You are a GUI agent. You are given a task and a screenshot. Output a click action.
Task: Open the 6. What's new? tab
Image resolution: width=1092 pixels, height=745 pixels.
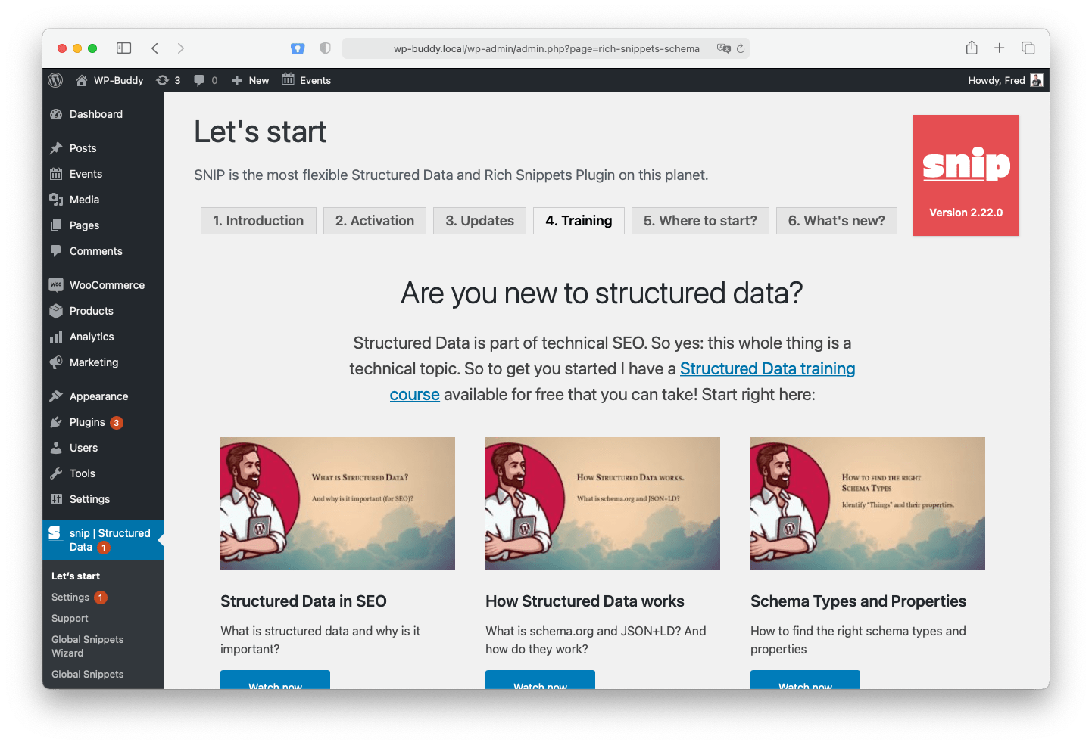(836, 220)
